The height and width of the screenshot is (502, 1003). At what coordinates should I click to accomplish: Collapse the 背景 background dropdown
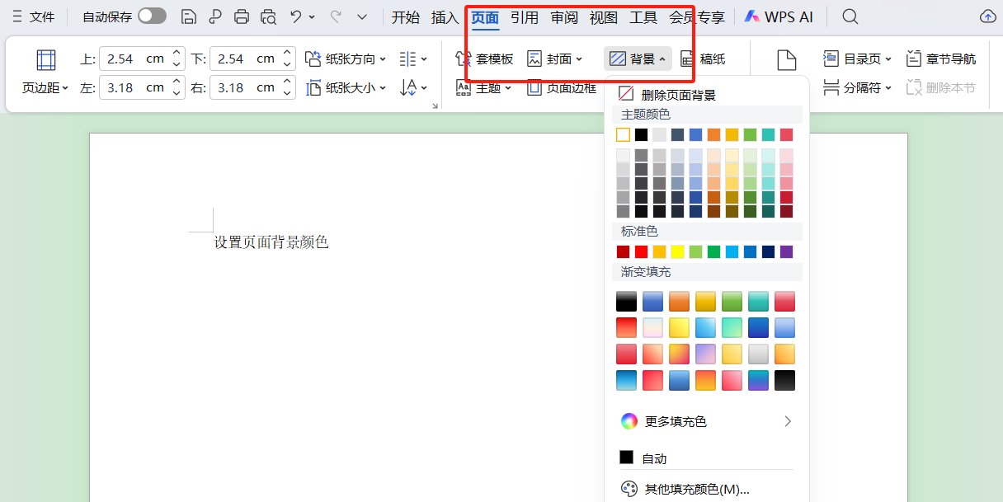(638, 59)
